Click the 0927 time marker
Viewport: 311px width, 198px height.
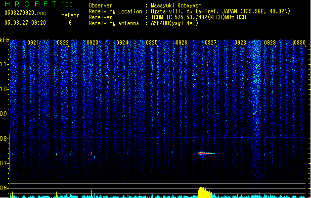coord(211,43)
